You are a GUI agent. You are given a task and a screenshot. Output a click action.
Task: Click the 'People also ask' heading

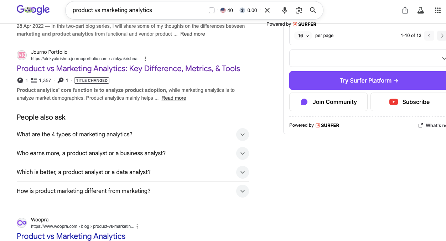click(x=41, y=117)
